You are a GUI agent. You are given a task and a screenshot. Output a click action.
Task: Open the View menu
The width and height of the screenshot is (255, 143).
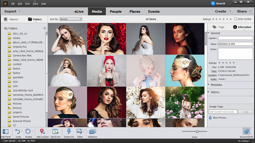coord(35,4)
